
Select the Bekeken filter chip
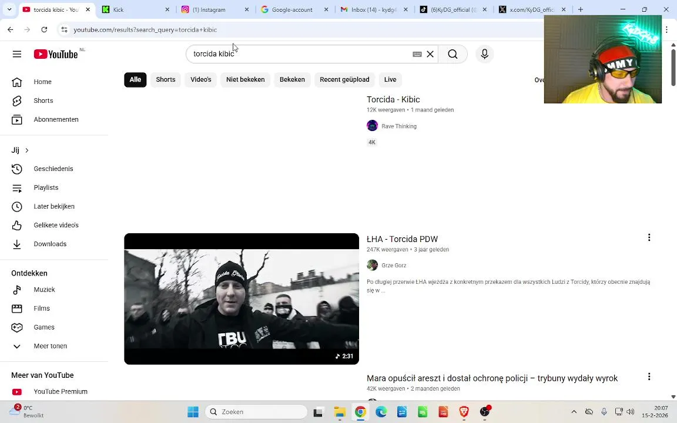pyautogui.click(x=292, y=79)
